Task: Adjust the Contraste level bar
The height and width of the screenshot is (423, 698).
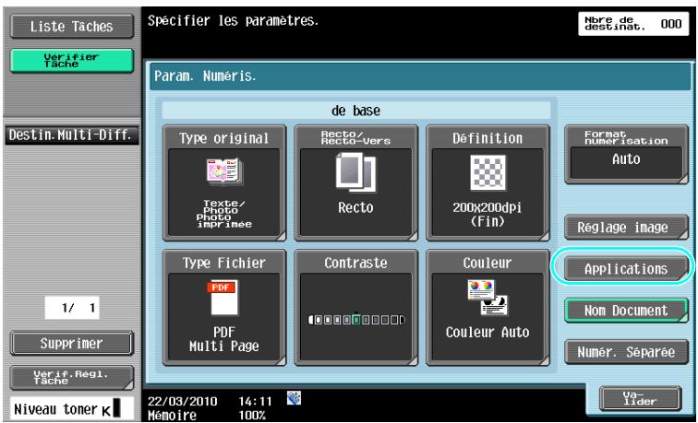Action: click(x=356, y=320)
